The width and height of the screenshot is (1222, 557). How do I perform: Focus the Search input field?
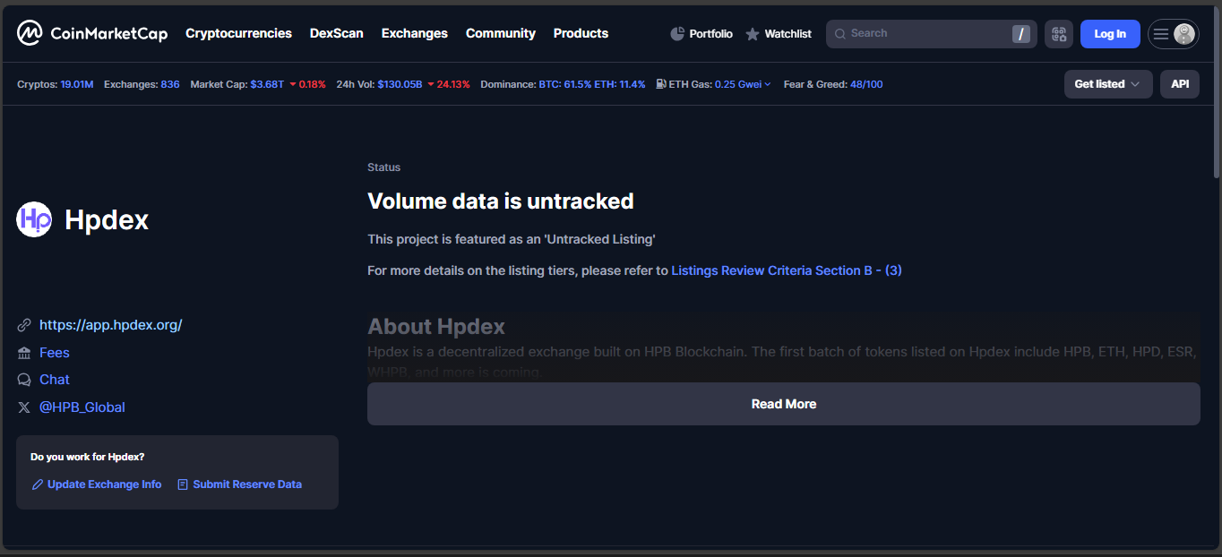point(932,34)
